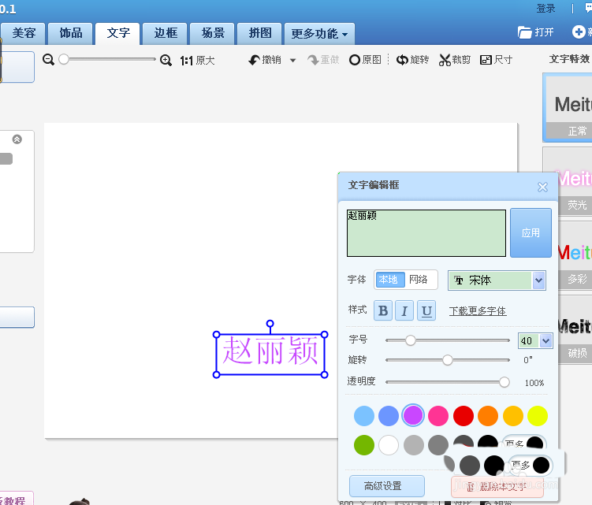Pick the purple color swatch
Viewport: 592px width, 505px height.
pos(413,416)
